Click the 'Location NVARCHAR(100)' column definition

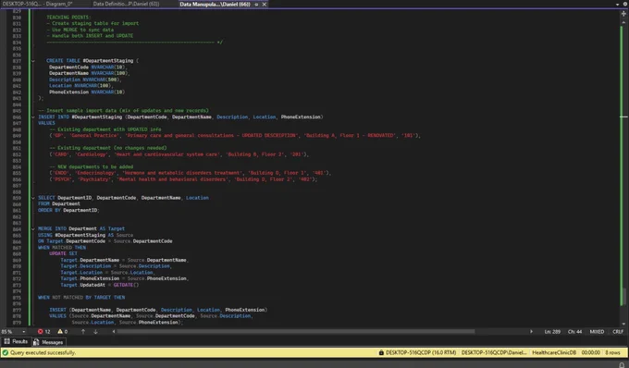click(81, 86)
